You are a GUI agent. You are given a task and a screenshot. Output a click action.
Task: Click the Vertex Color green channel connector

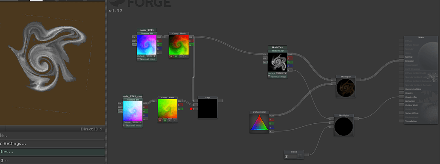(x=272, y=123)
